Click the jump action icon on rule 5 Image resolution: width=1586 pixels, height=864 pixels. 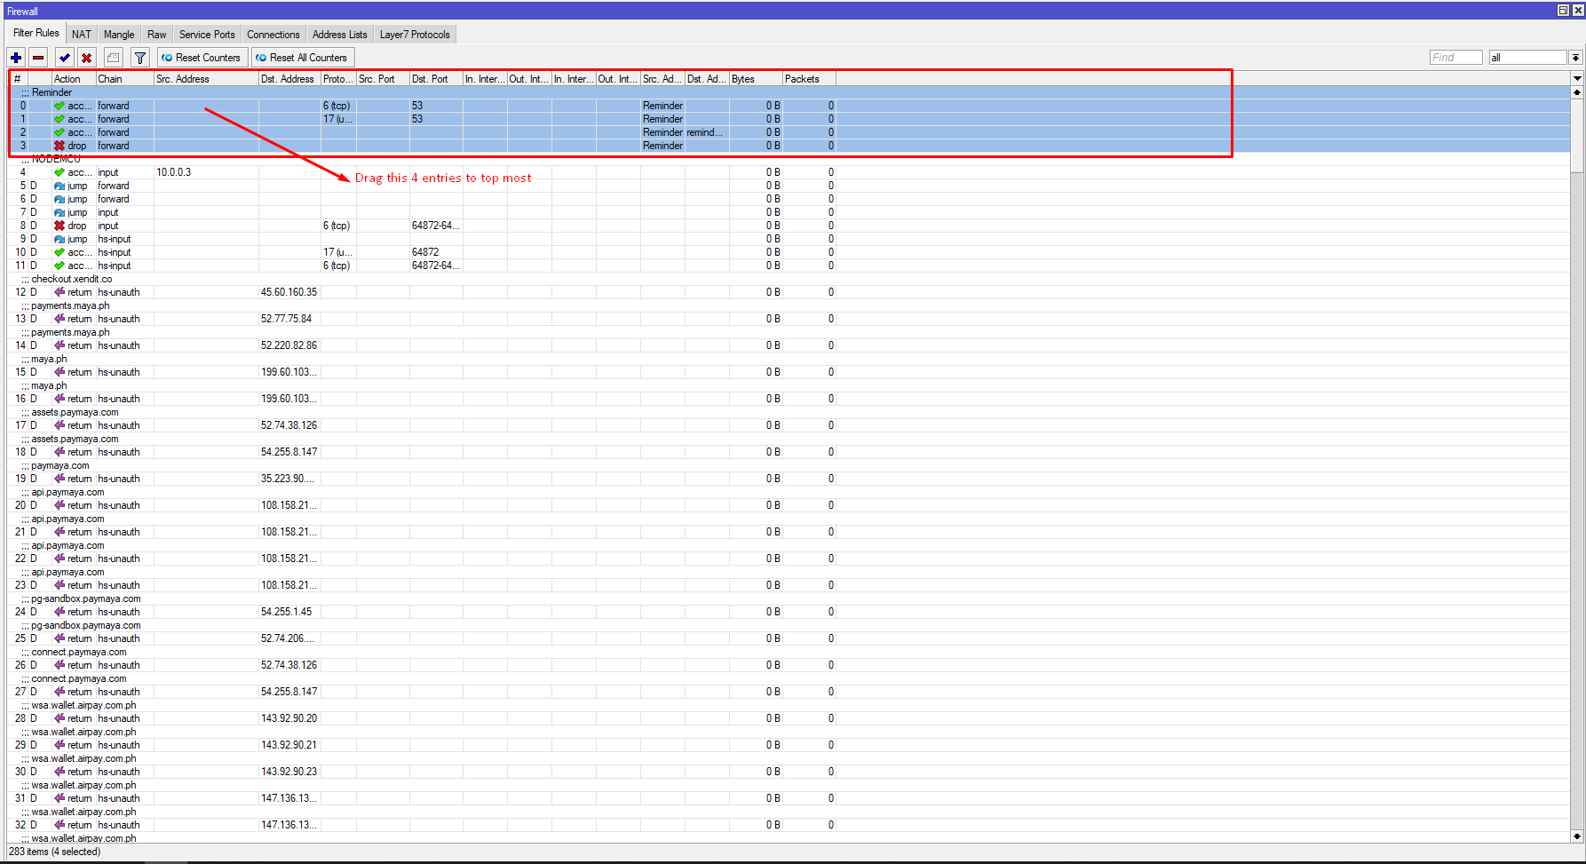tap(59, 186)
